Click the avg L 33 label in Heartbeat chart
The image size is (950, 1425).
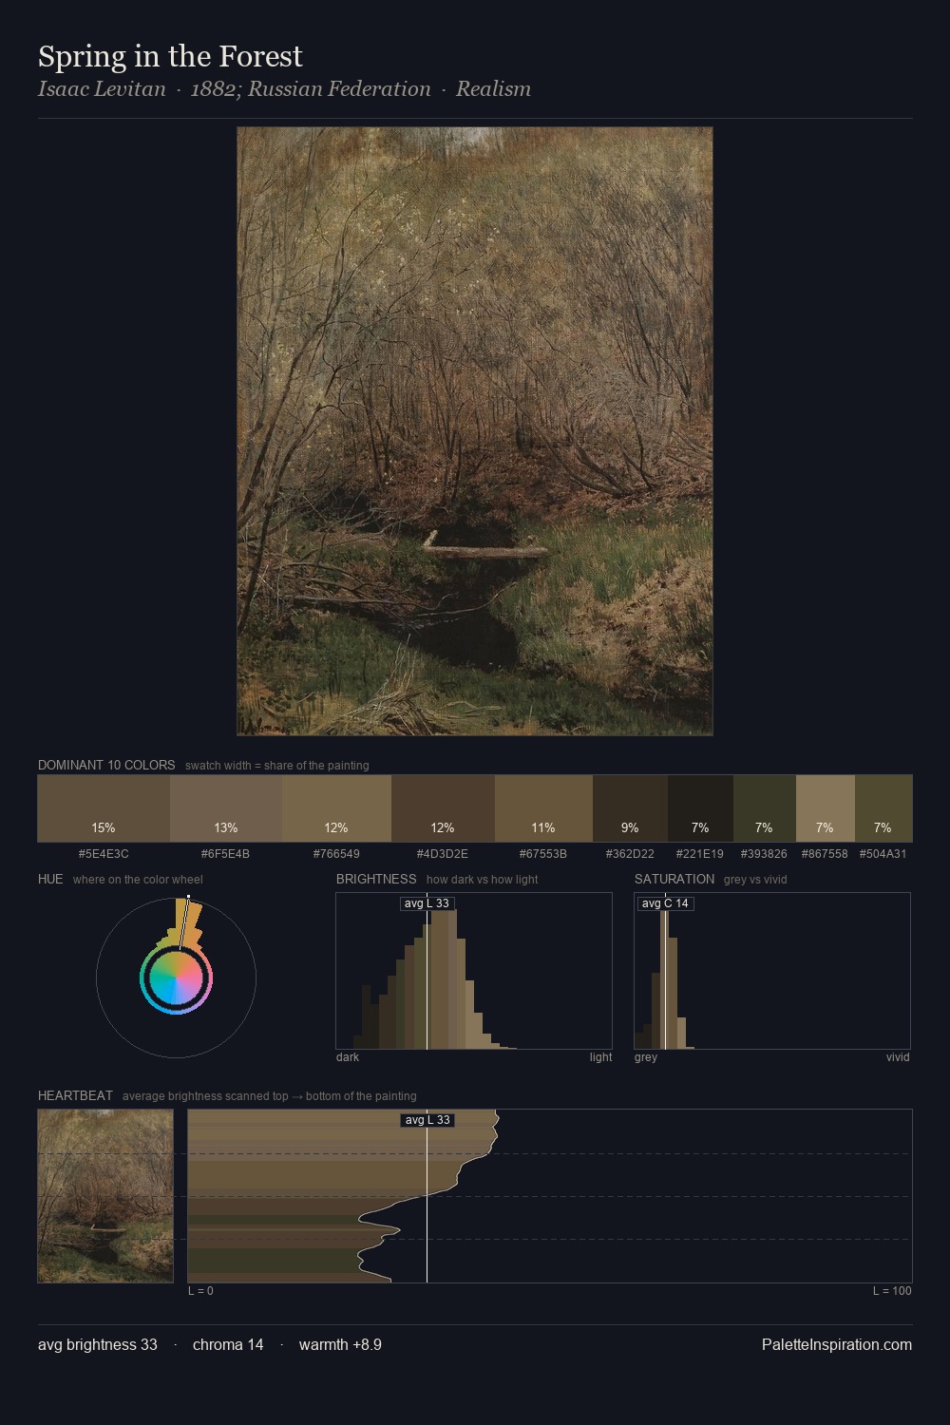427,1120
